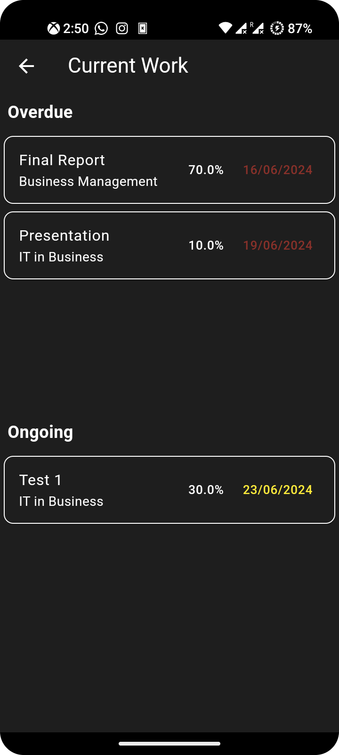The height and width of the screenshot is (755, 339).
Task: Tap the card-shaped notification icon
Action: point(143,29)
